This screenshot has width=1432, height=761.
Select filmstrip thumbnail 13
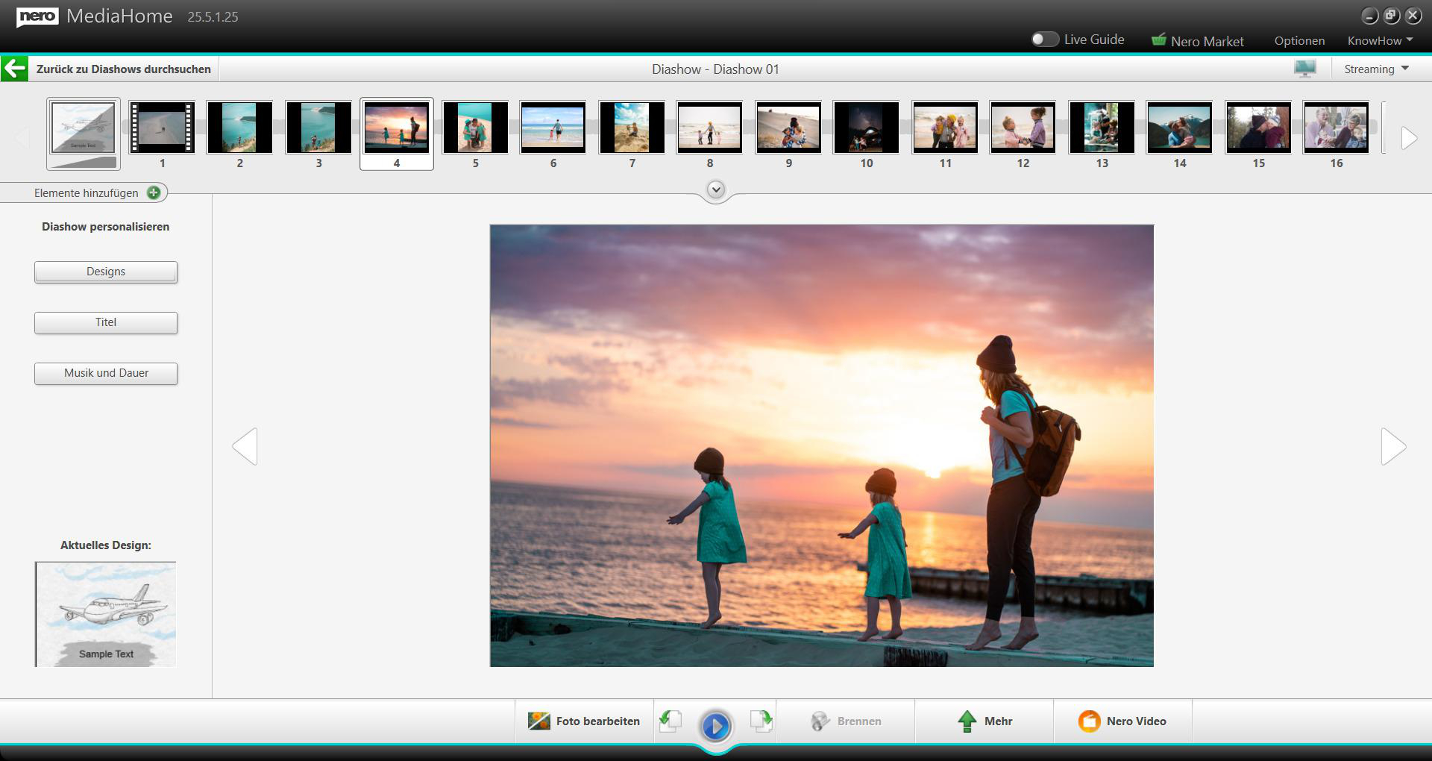click(x=1102, y=128)
